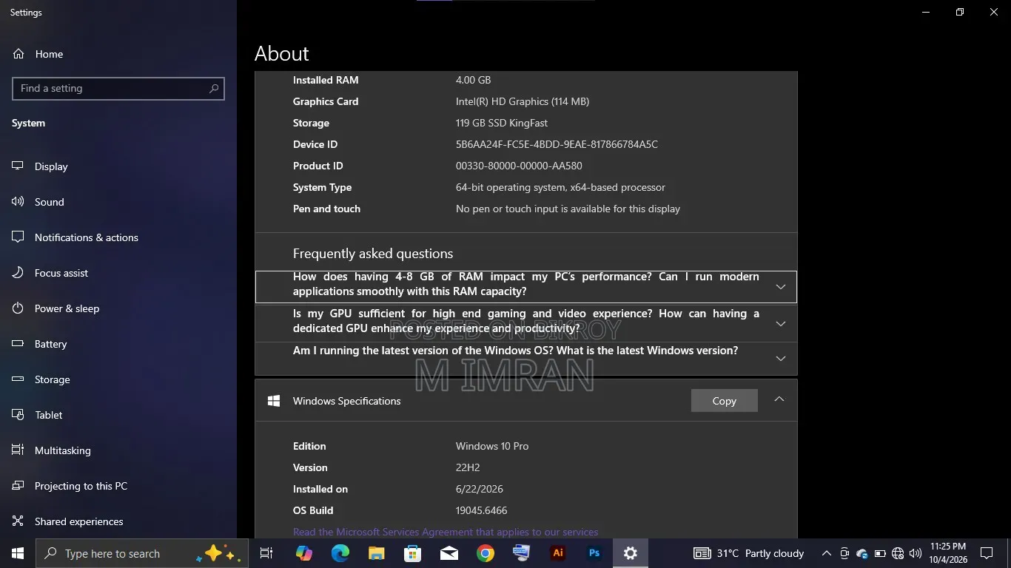Launch Google Chrome from taskbar

485,553
